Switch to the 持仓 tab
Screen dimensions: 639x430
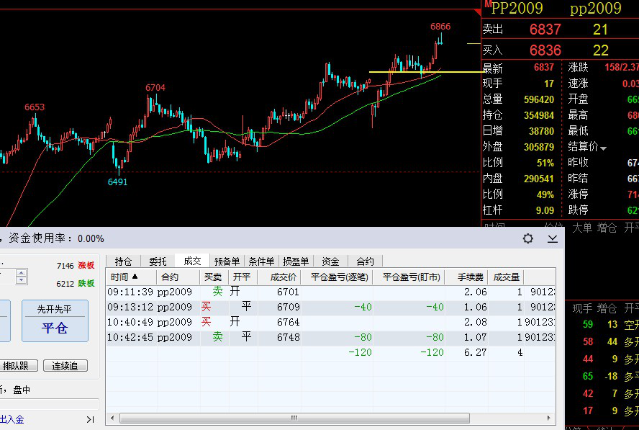(123, 261)
